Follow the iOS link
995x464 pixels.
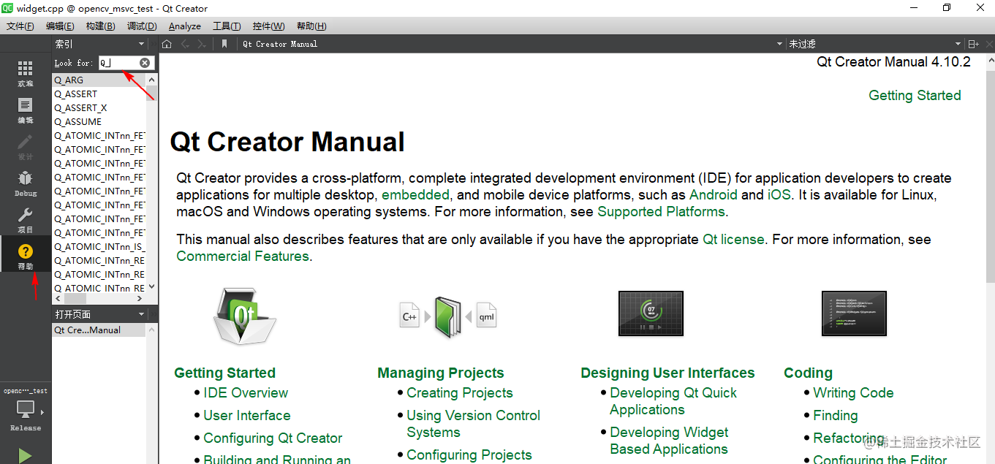[779, 195]
